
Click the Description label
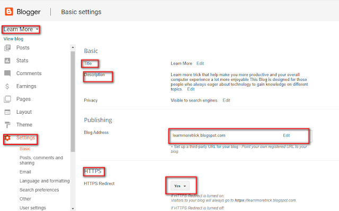point(94,75)
